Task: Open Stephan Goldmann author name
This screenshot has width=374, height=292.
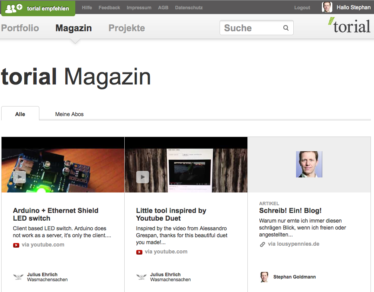Action: click(x=294, y=277)
